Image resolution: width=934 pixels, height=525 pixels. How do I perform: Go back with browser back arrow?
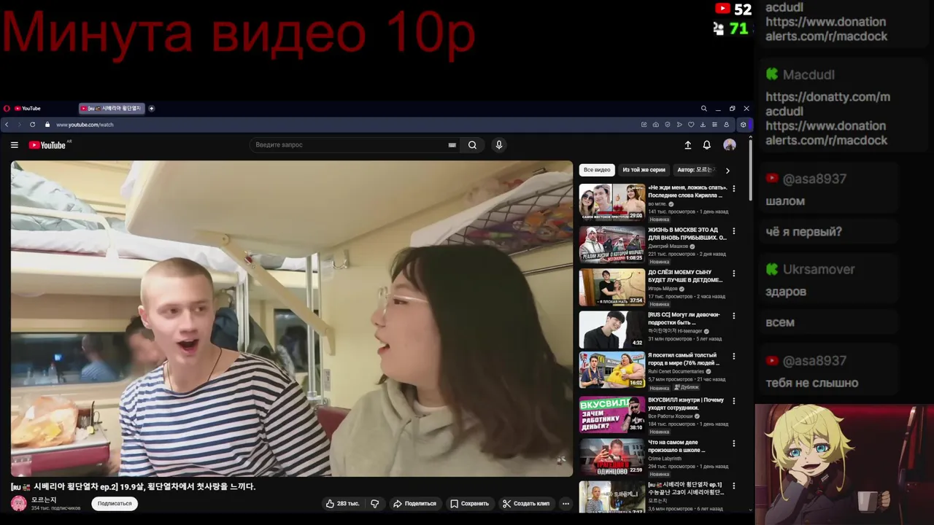tap(7, 125)
